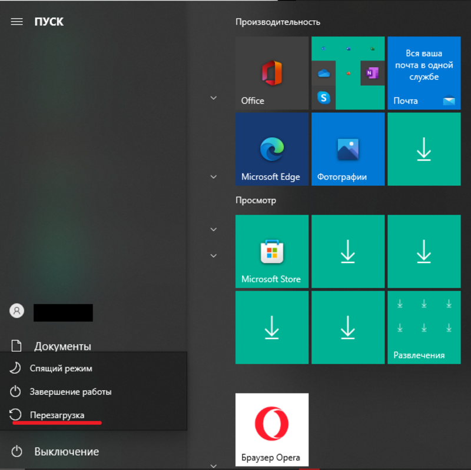Click the OneDrive cloud icon in folder
471x470 pixels.
(x=323, y=74)
